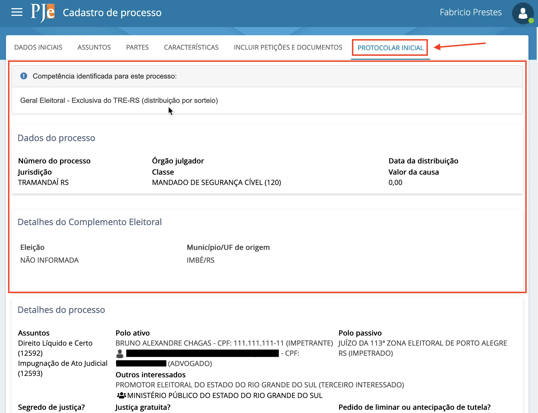Click the Competência identificada header text
538x413 pixels.
coord(105,76)
